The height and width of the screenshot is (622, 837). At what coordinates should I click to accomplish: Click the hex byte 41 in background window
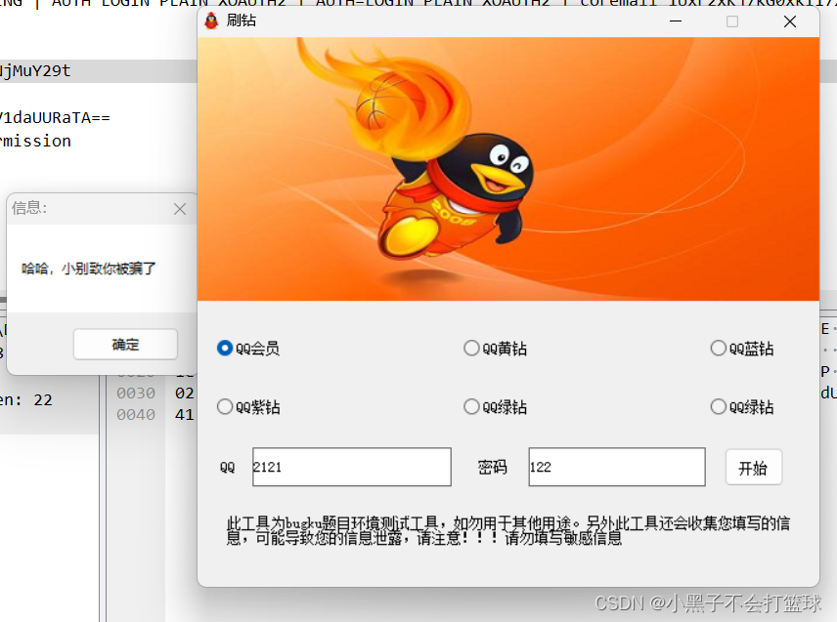click(x=184, y=415)
